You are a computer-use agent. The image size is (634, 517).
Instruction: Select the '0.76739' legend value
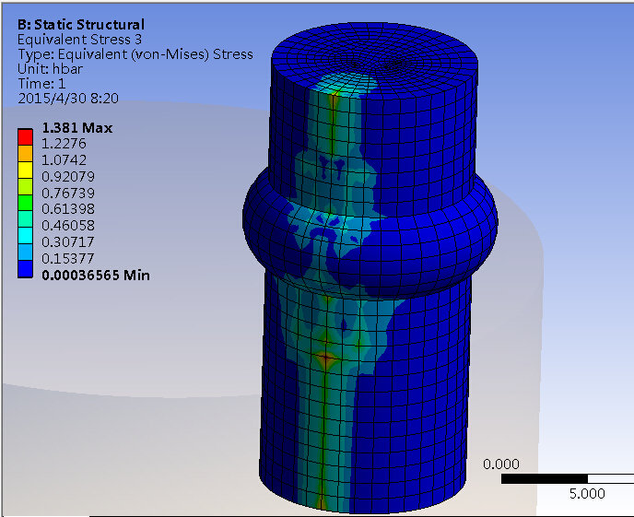68,194
